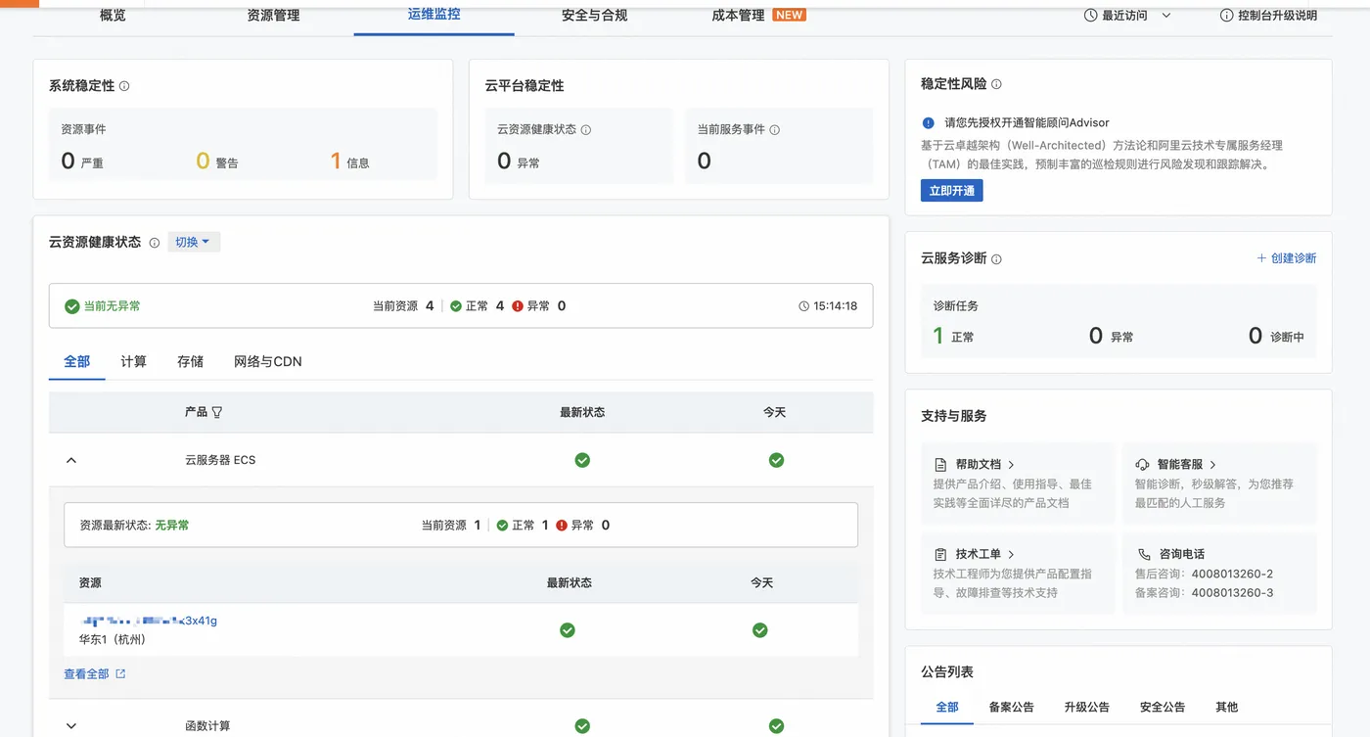Click the 查看全部 link
1370x737 pixels.
[95, 673]
